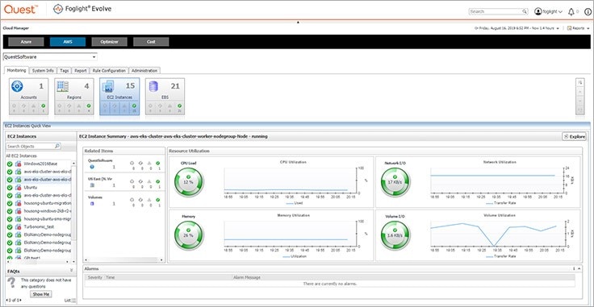Click the information icon in header
Image resolution: width=594 pixels, height=307 pixels.
(x=588, y=11)
